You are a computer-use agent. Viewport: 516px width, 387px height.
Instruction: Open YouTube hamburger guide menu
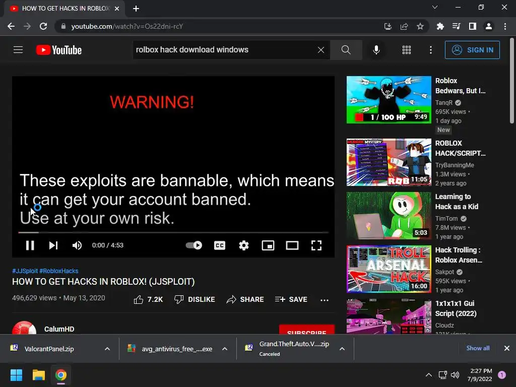tap(18, 50)
